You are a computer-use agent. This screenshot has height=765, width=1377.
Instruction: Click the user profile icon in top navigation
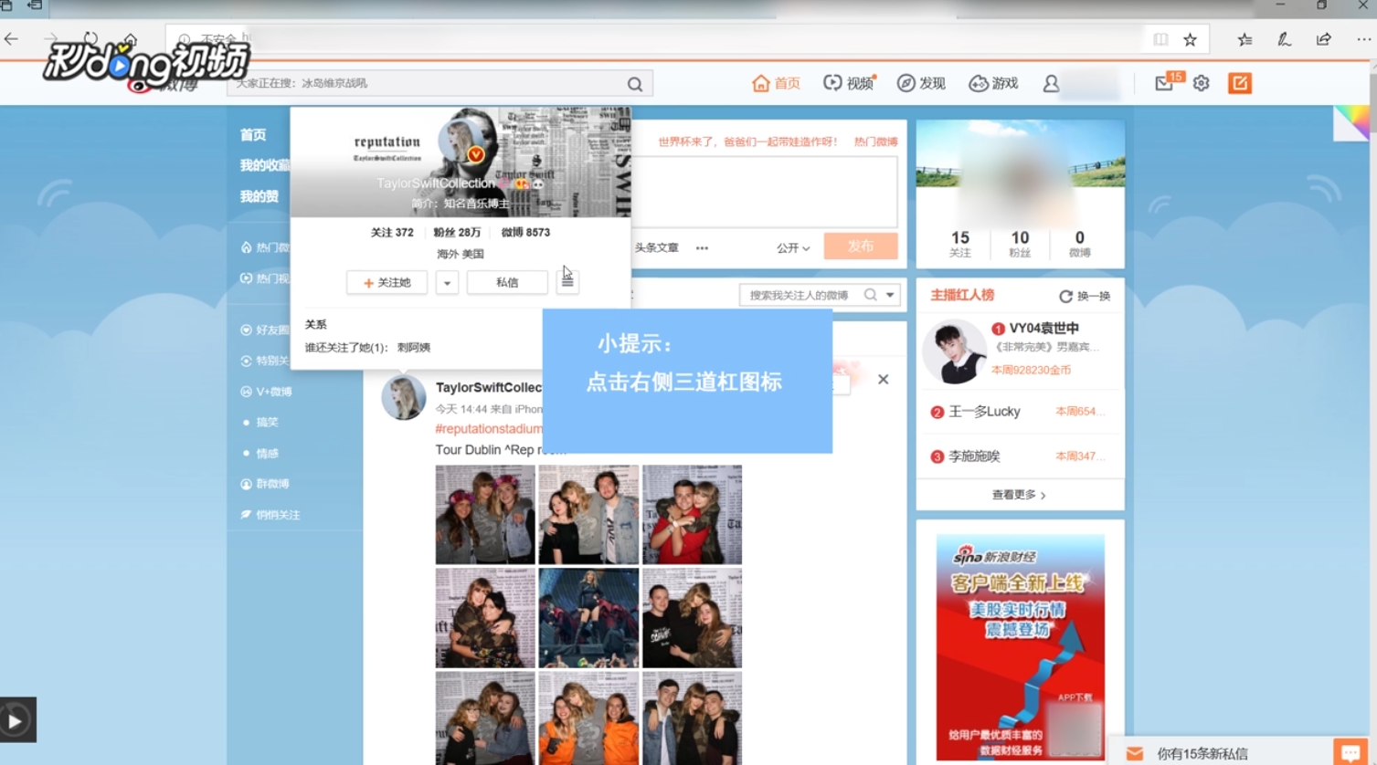coord(1051,83)
